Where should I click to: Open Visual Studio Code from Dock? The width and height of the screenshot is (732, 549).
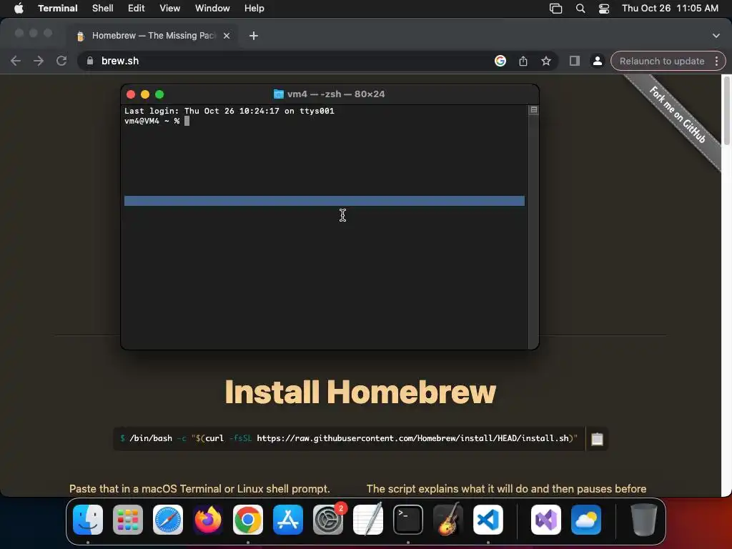click(488, 520)
